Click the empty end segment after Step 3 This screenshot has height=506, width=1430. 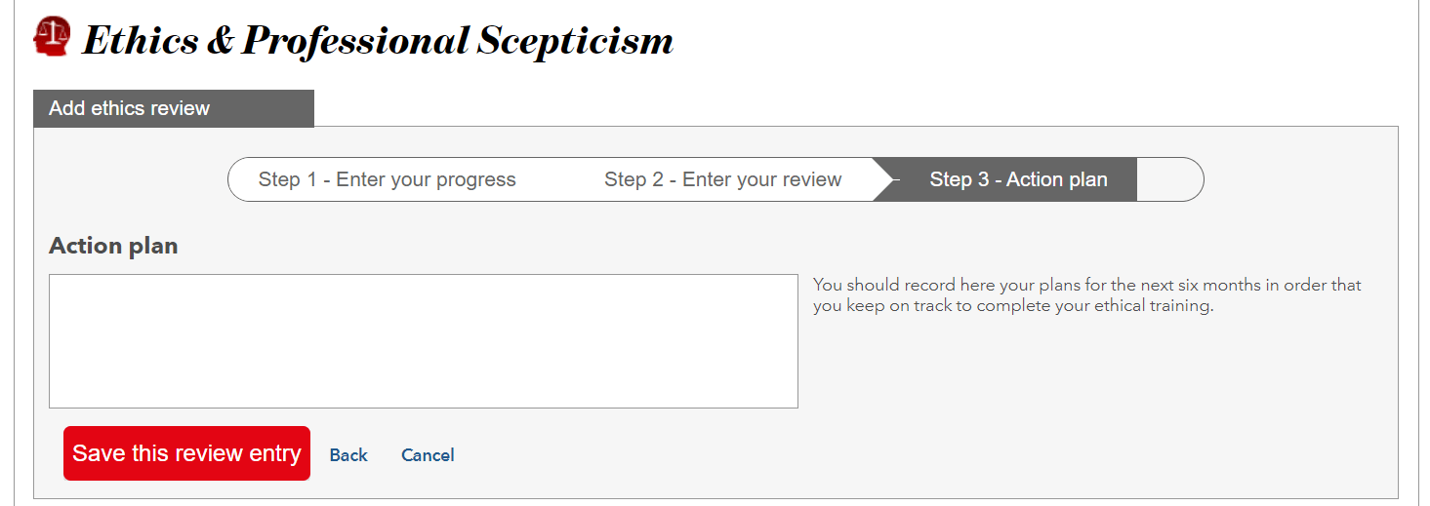coord(1168,179)
